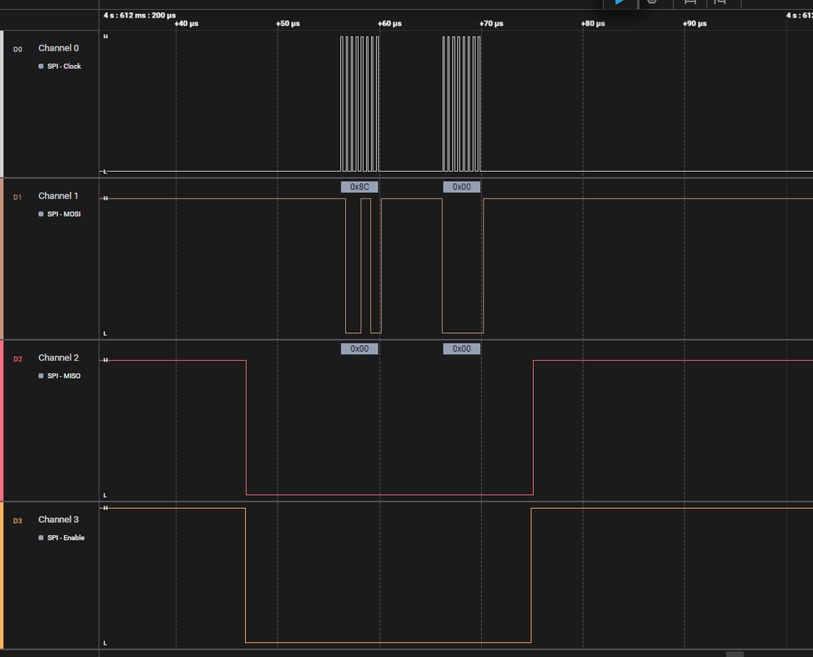Click the +60 µs timeline tick
Image resolution: width=813 pixels, height=657 pixels.
(x=389, y=24)
